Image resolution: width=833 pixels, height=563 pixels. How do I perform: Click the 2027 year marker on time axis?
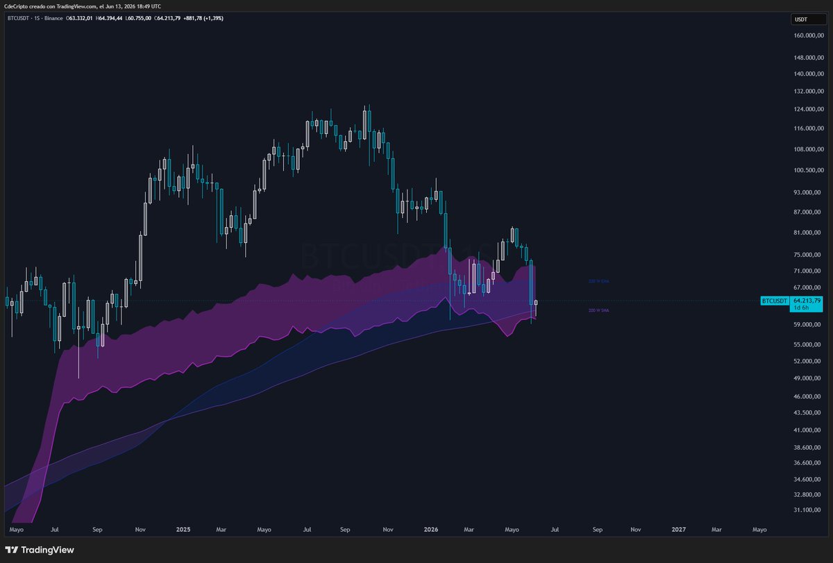[679, 529]
